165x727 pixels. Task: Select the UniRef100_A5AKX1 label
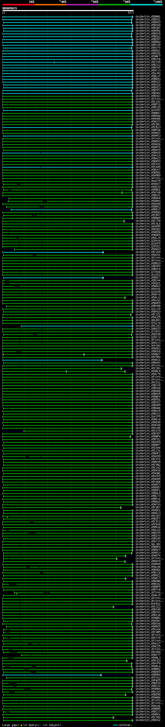[x=148, y=360]
